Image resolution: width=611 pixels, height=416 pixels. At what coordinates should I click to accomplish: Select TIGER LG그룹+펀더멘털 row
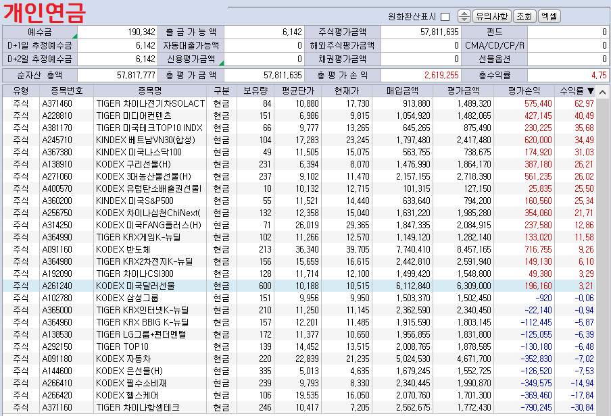(x=299, y=334)
